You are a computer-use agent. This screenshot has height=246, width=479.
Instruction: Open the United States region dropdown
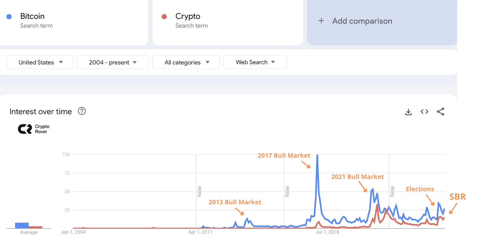pyautogui.click(x=40, y=62)
